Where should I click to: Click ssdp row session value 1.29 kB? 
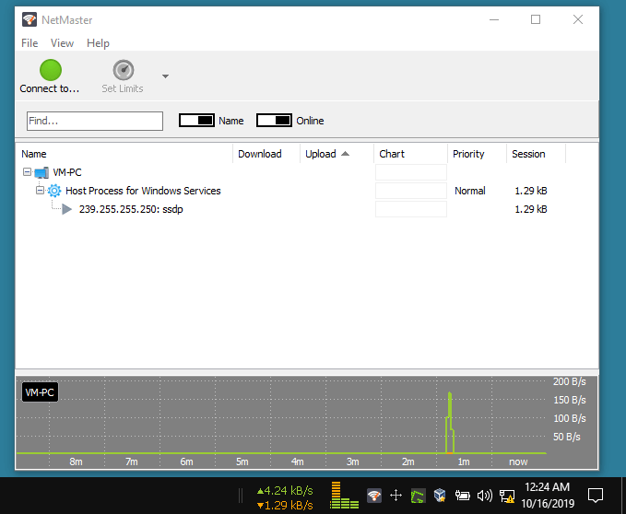click(x=531, y=209)
